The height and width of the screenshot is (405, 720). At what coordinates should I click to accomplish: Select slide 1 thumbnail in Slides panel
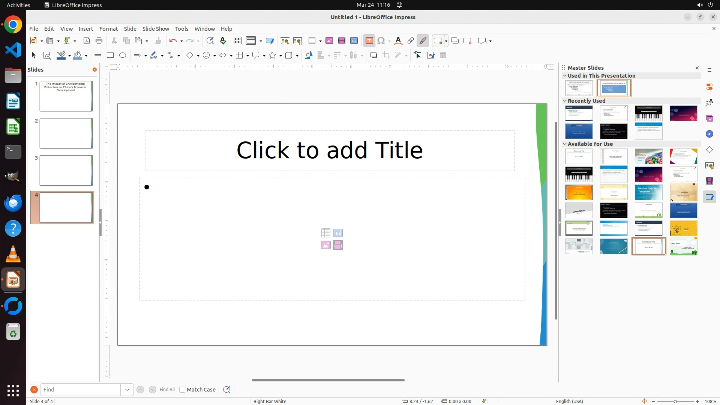pyautogui.click(x=66, y=96)
